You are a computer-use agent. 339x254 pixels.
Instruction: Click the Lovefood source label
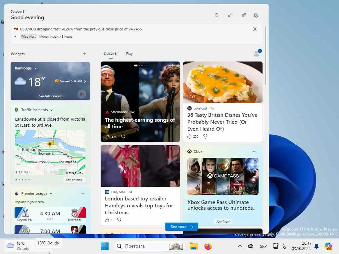pyautogui.click(x=200, y=108)
